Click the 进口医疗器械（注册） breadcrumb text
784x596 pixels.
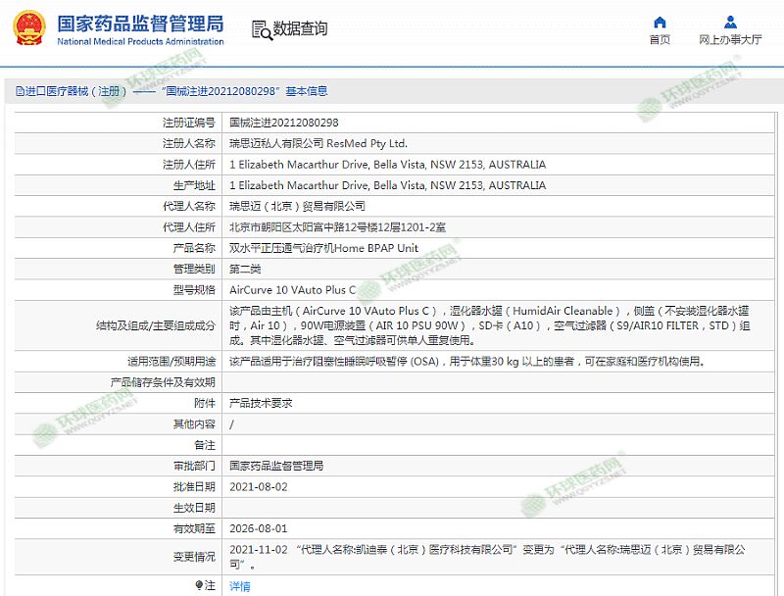[x=76, y=91]
